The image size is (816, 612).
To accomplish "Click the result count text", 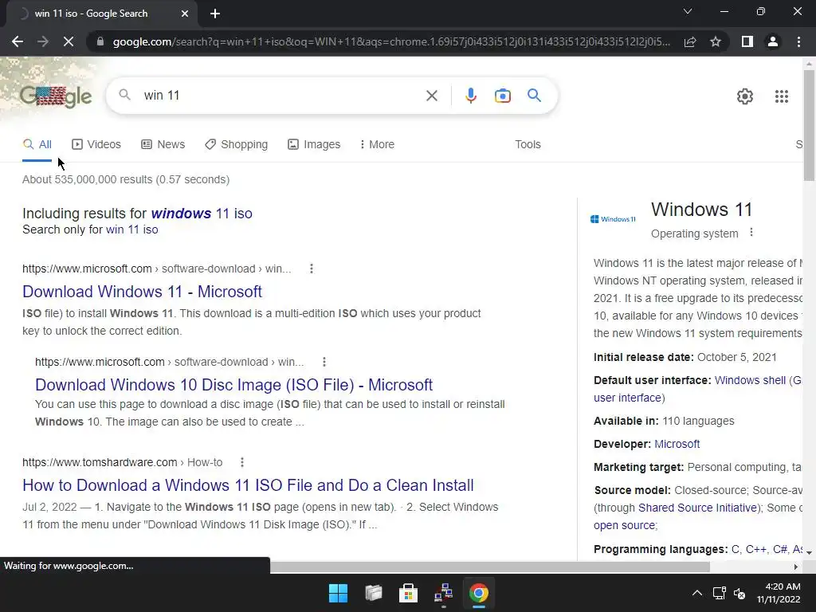I will point(126,179).
